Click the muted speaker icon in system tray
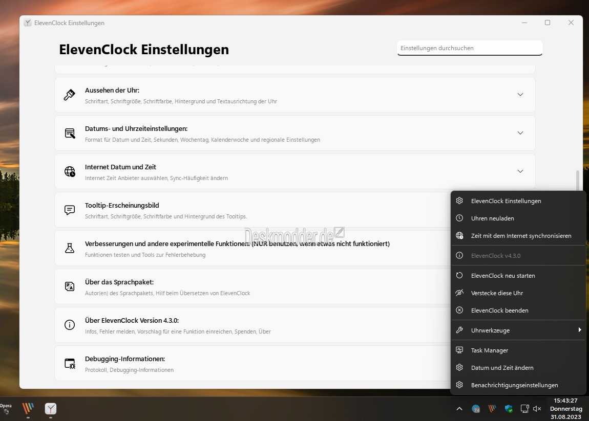This screenshot has height=421, width=589. click(537, 409)
